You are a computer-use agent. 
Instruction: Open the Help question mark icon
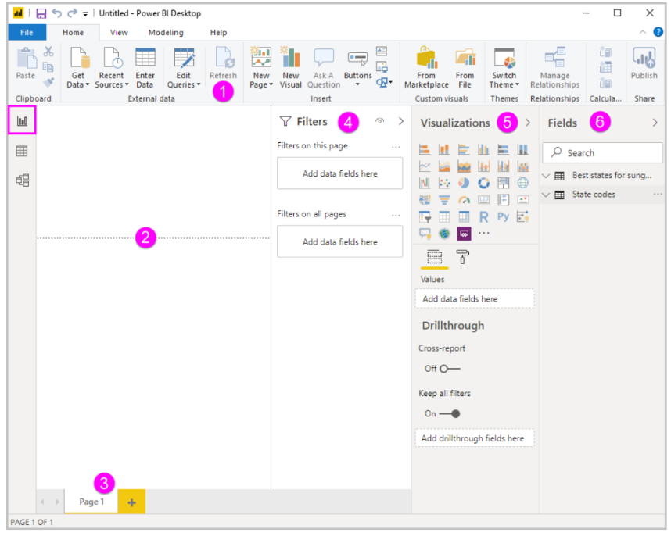tap(658, 32)
